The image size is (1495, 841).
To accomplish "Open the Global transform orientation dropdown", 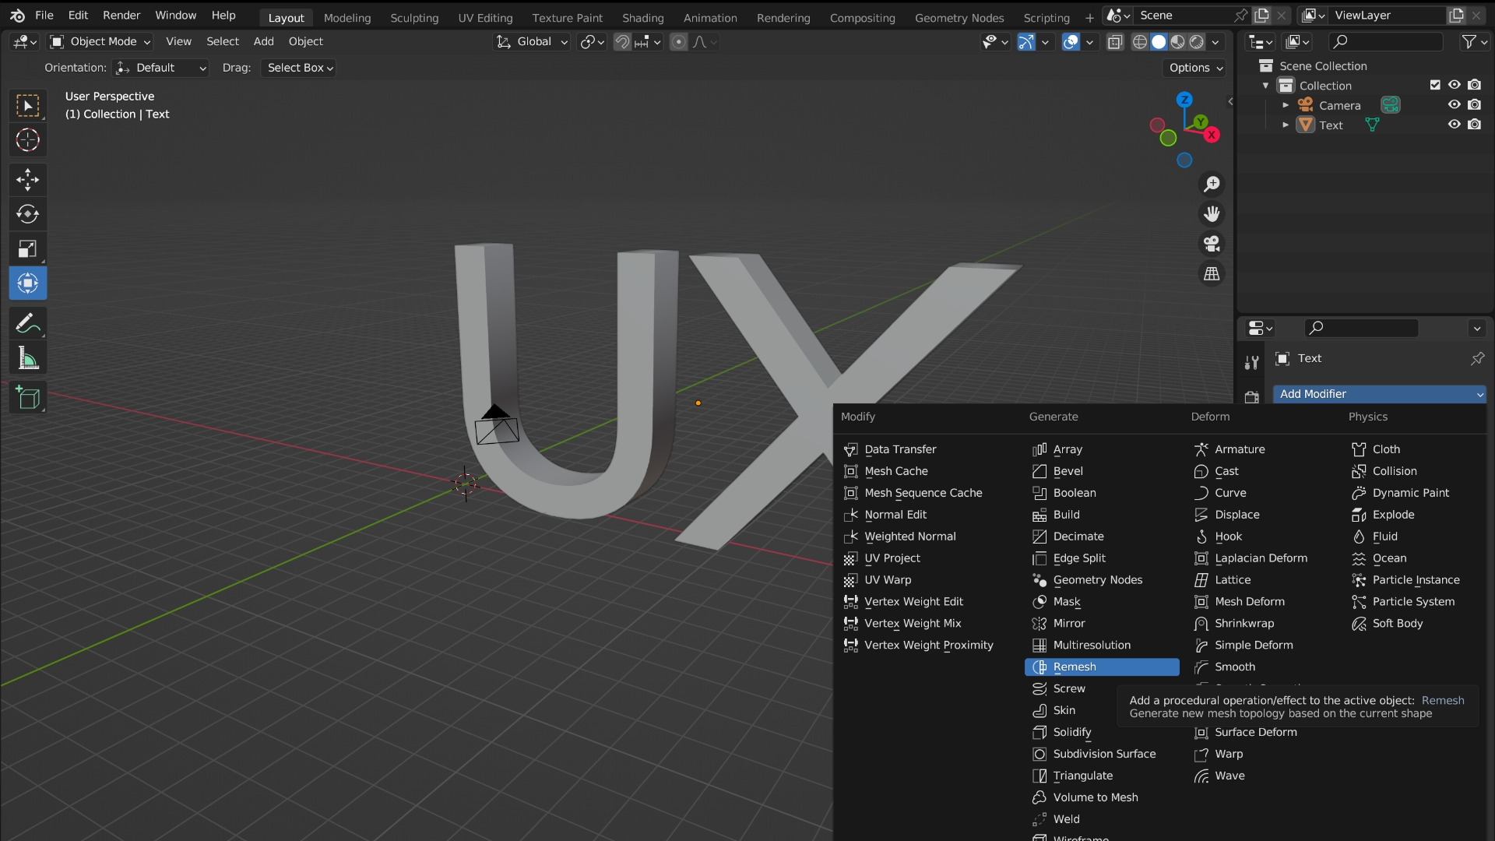I will pyautogui.click(x=532, y=42).
